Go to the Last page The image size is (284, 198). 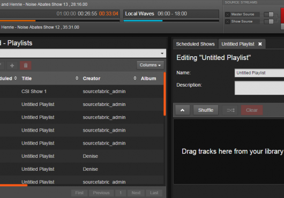click(154, 193)
